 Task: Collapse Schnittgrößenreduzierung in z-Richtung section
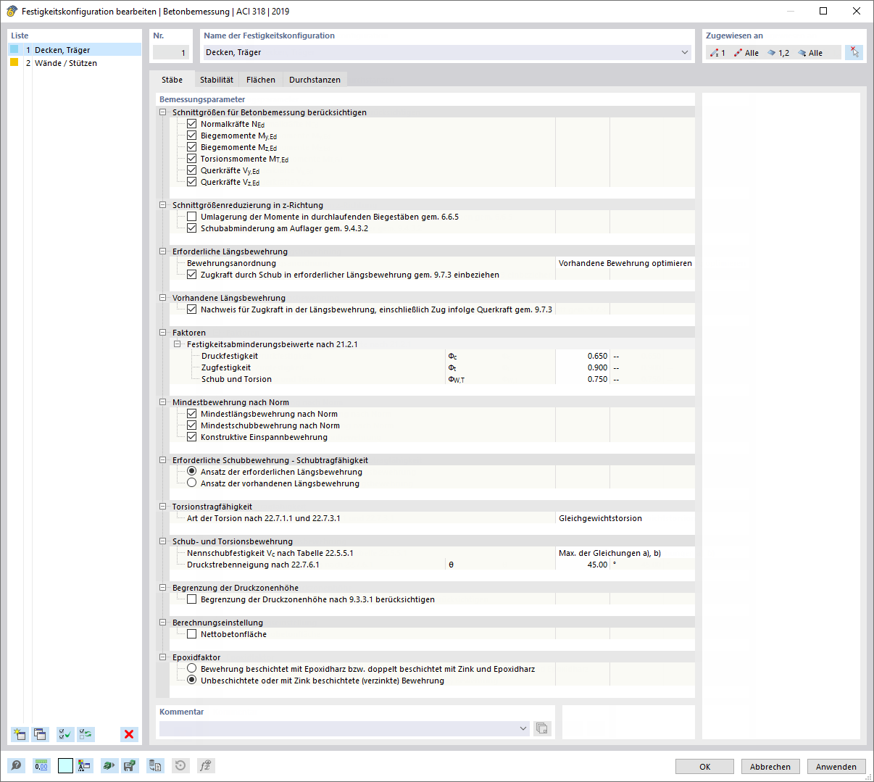point(163,205)
